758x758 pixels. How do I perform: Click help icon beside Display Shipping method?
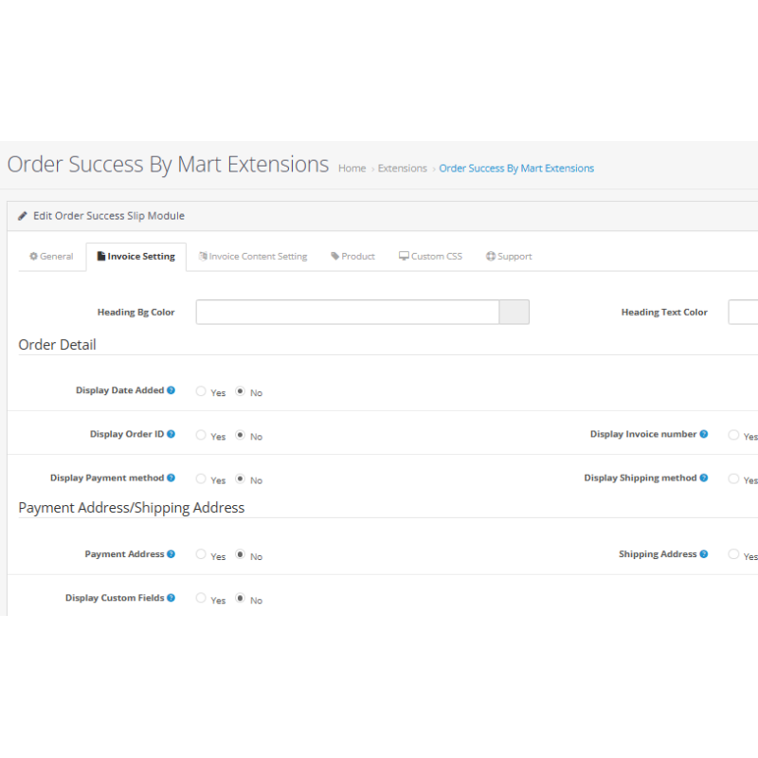click(703, 478)
